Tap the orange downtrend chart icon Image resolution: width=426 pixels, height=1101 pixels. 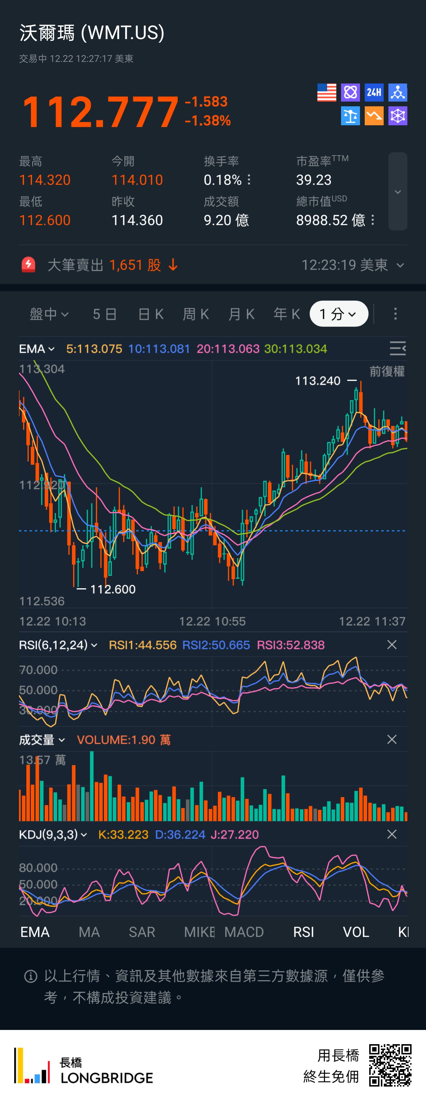tap(374, 116)
